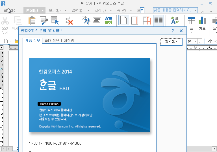Image resolution: width=217 pixels, height=152 pixels.
Task: Open the 서식(J) menu
Action: [100, 10]
